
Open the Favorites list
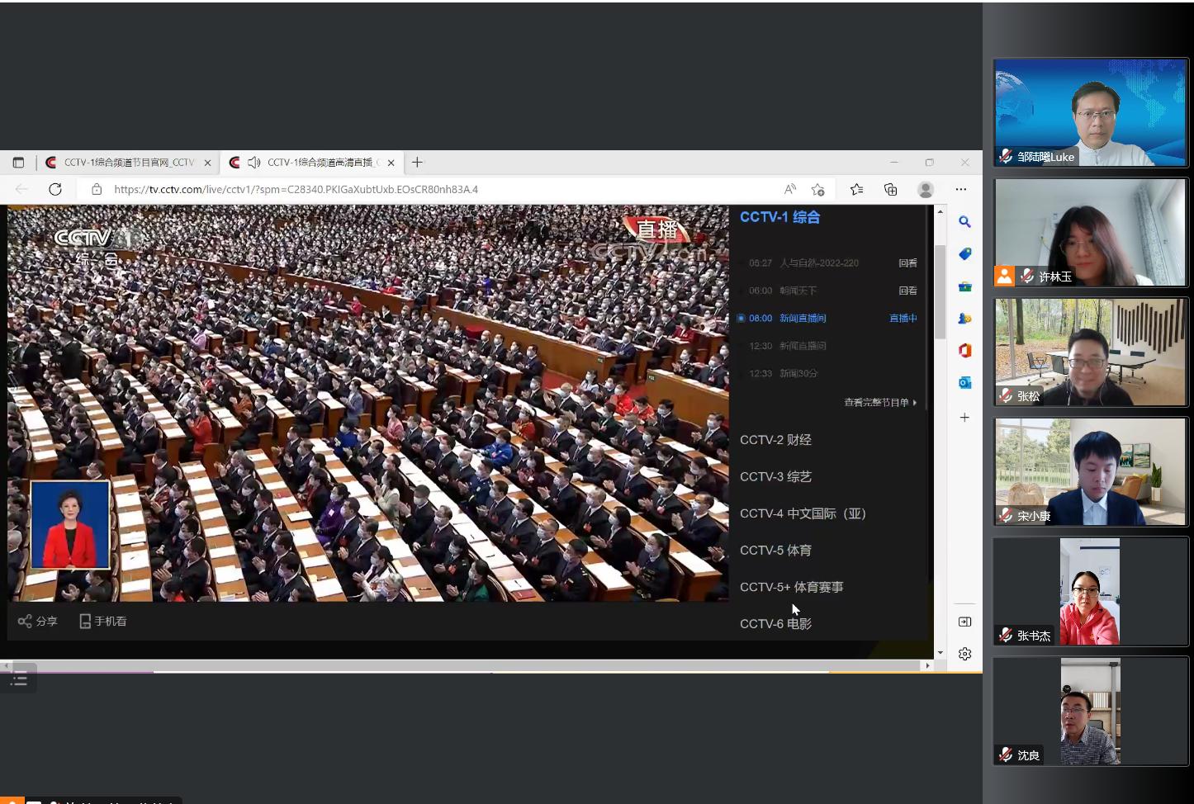pos(857,189)
